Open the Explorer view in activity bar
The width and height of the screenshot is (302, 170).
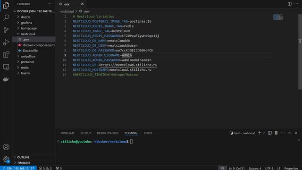(6, 6)
